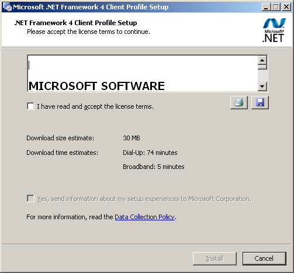Image resolution: width=294 pixels, height=273 pixels.
Task: Click the Broadband 5 minutes estimate text
Action: pos(154,167)
